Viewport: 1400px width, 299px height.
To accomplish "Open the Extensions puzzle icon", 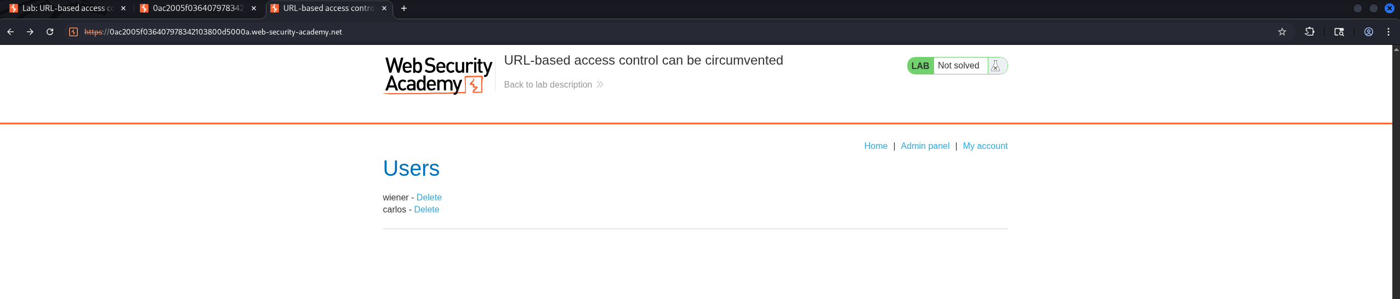I will pyautogui.click(x=1310, y=32).
